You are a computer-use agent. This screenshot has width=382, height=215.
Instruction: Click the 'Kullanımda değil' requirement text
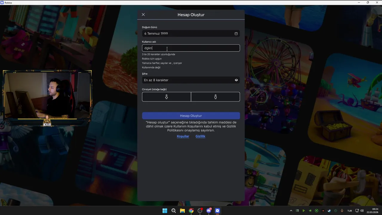tap(151, 67)
